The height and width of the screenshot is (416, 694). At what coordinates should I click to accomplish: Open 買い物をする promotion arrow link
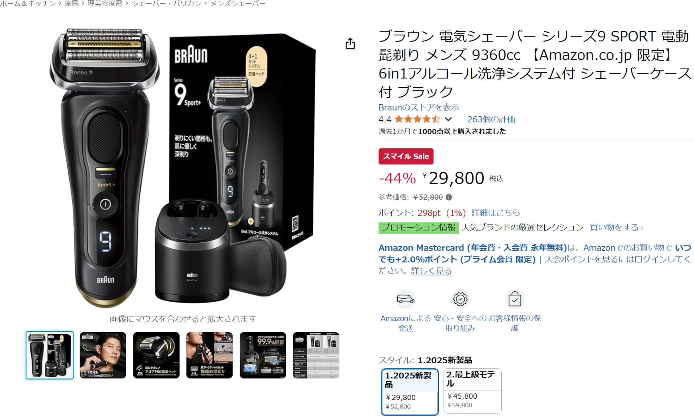616,227
